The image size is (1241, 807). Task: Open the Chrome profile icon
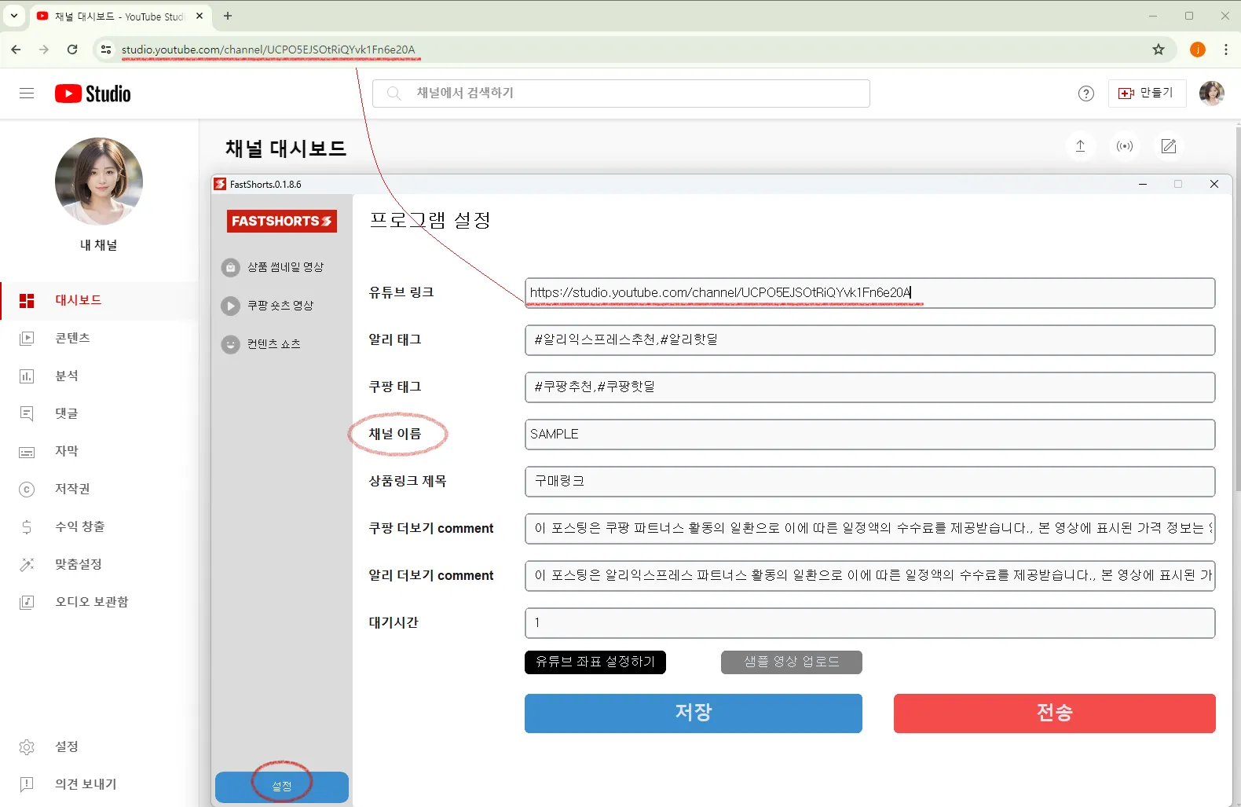click(1198, 50)
